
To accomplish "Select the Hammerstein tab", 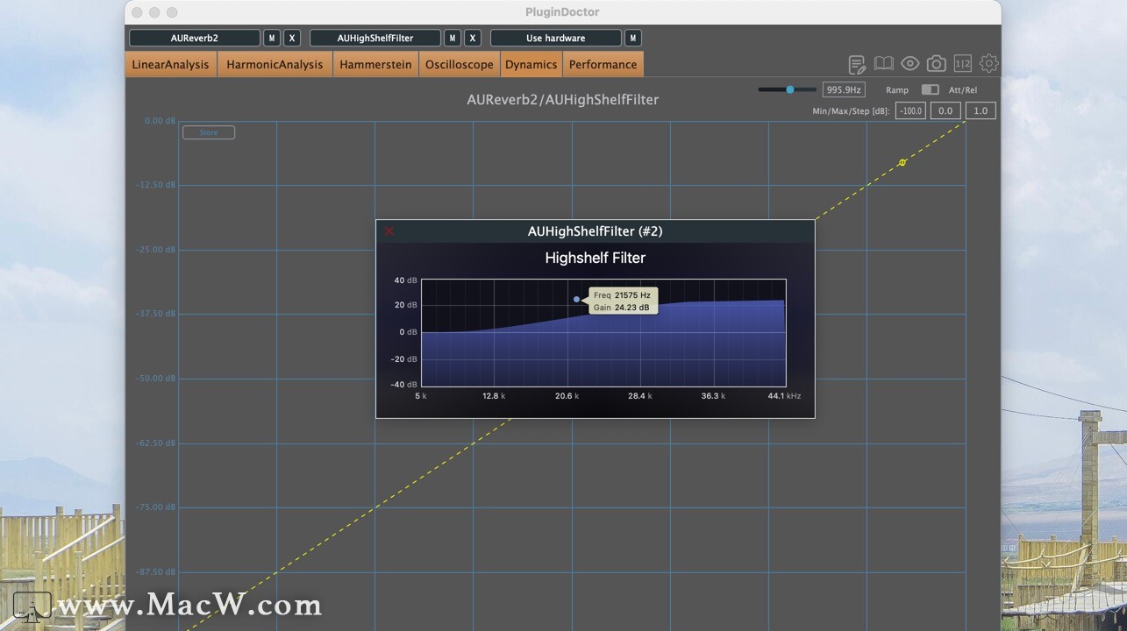I will [x=374, y=63].
